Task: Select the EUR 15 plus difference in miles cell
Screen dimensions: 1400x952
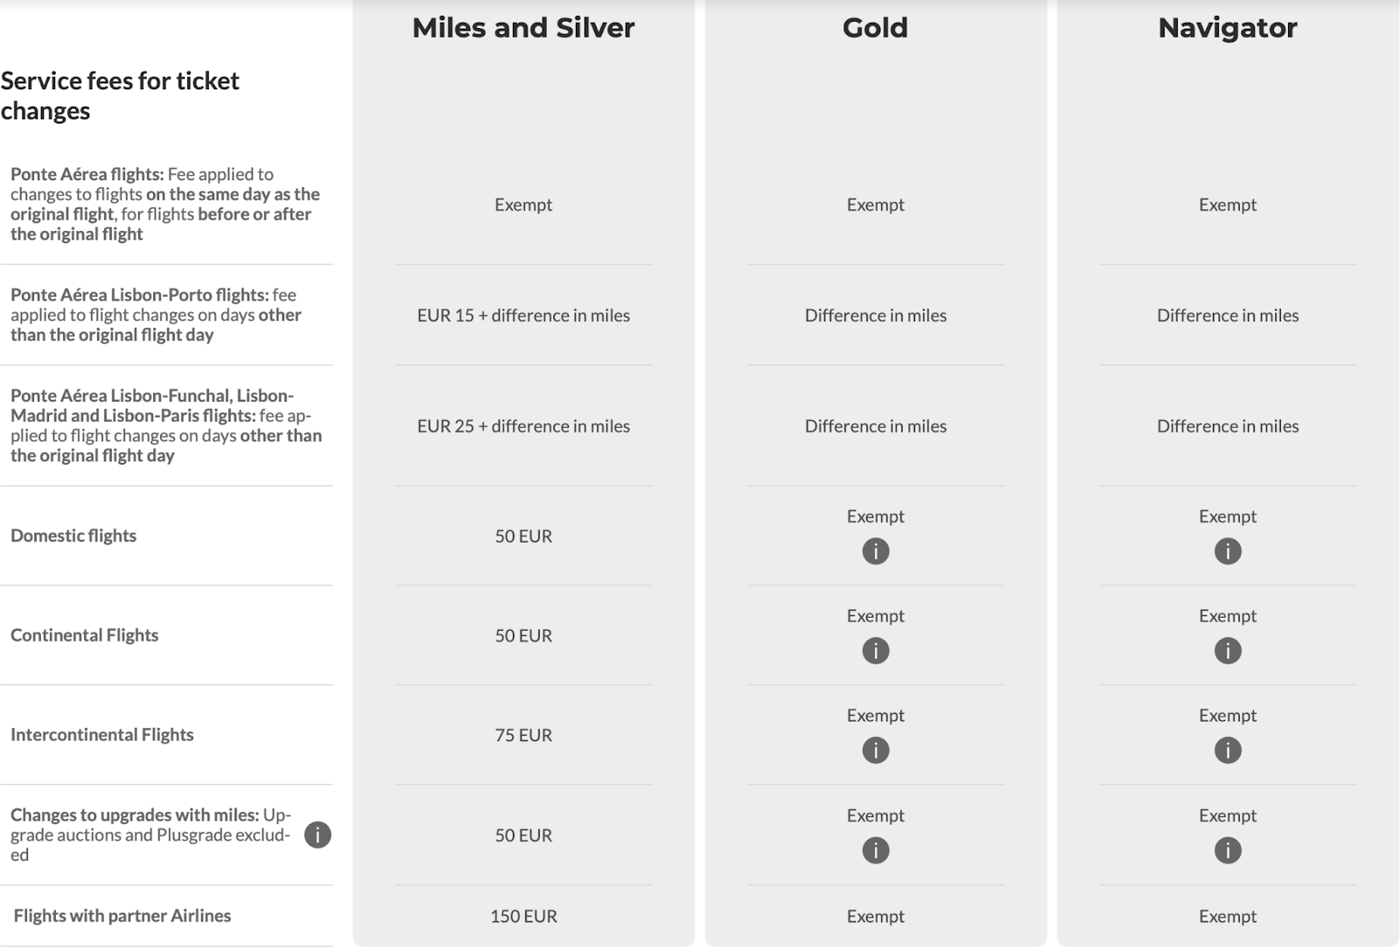Action: (x=522, y=316)
